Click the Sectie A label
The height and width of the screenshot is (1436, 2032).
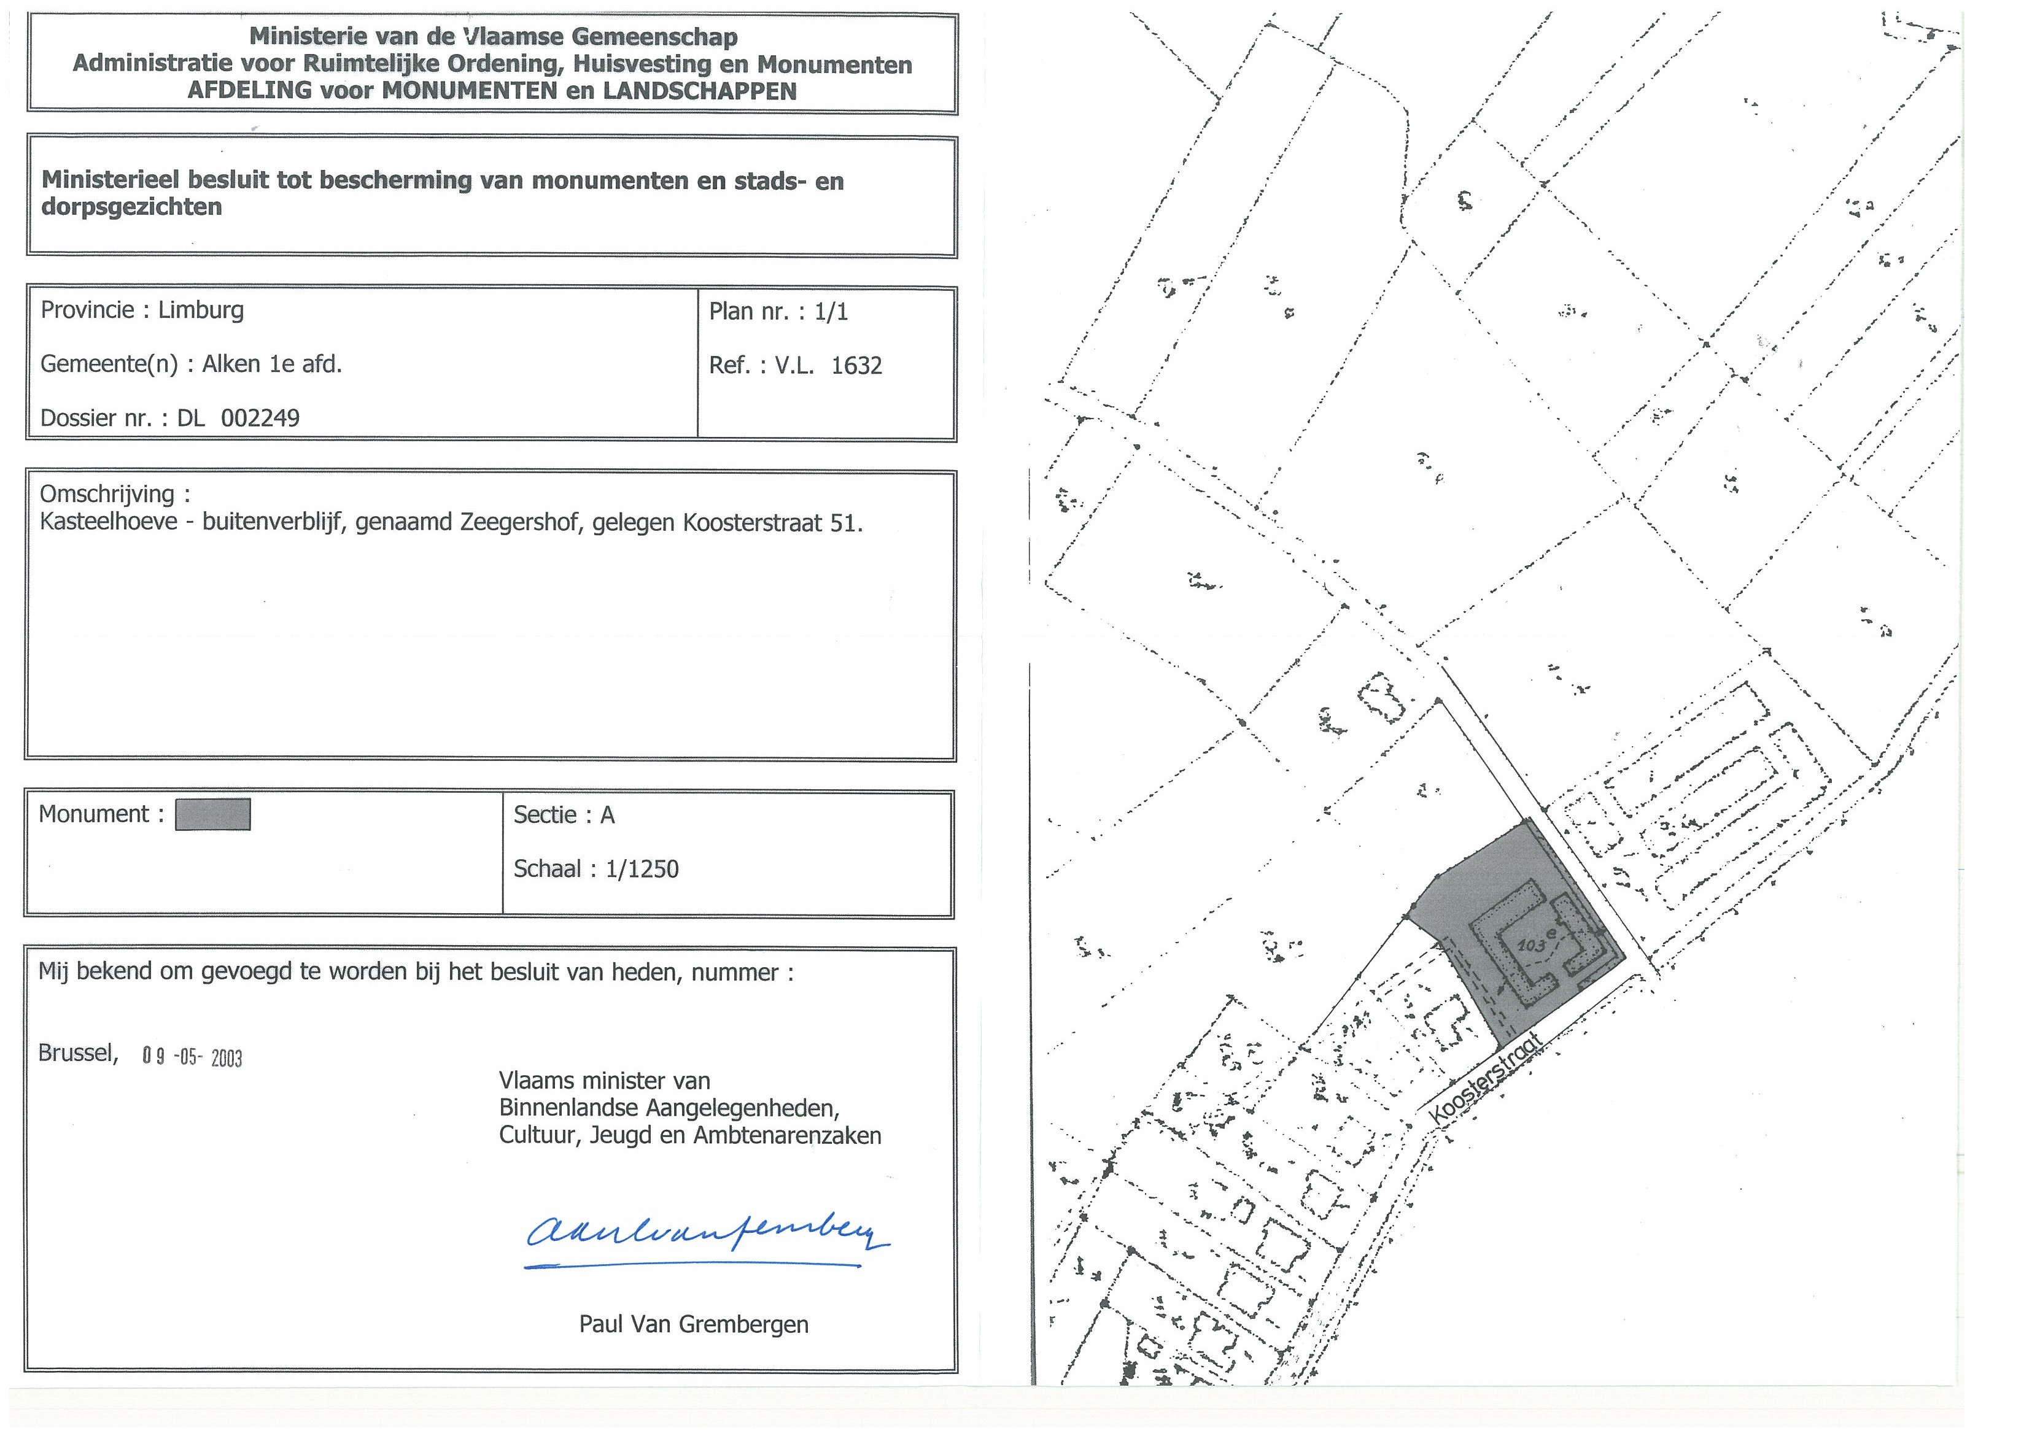tap(564, 815)
